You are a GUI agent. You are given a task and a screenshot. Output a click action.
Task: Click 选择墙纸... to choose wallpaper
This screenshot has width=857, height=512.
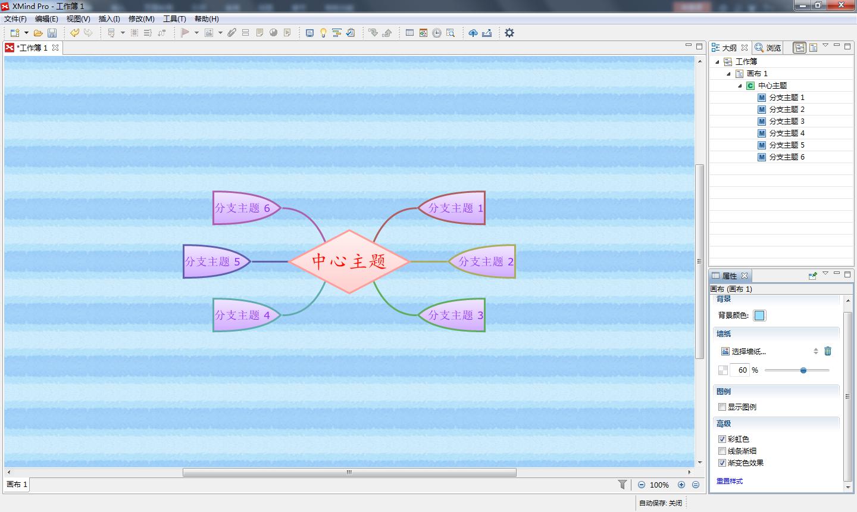tap(748, 351)
